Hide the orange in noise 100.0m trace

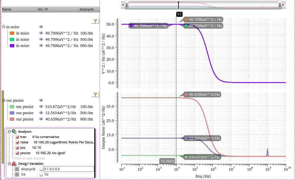click(41, 33)
